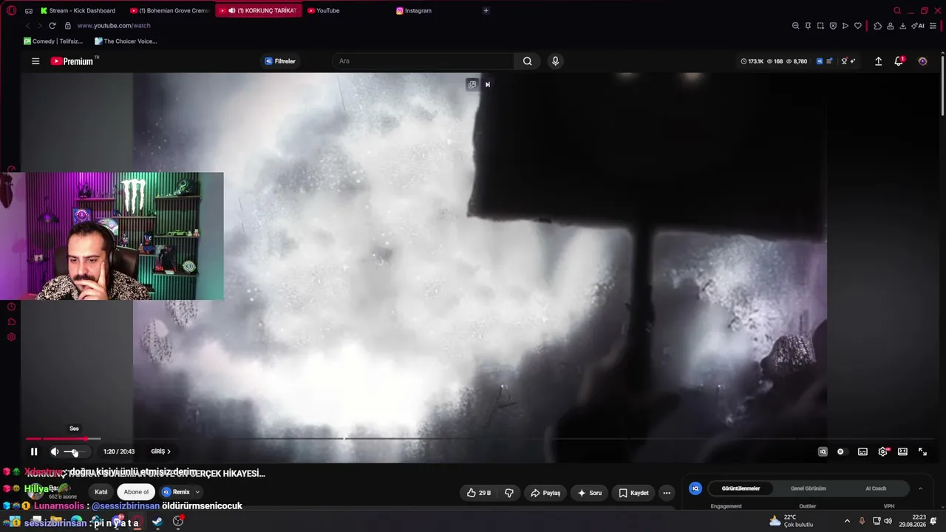Viewport: 946px width, 532px height.
Task: Switch to the Bohemian Grove tab
Action: (169, 11)
